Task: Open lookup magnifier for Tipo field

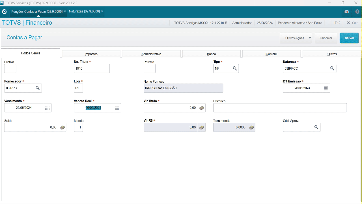Action: coord(235,68)
